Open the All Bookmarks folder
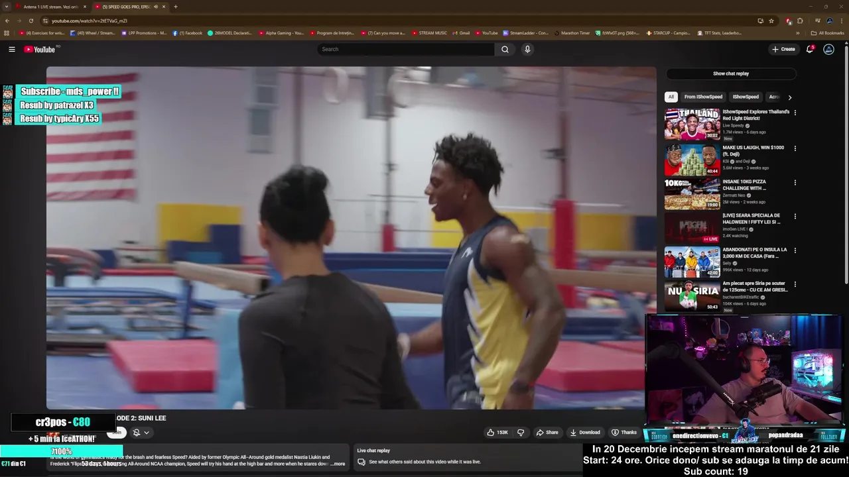 [827, 32]
